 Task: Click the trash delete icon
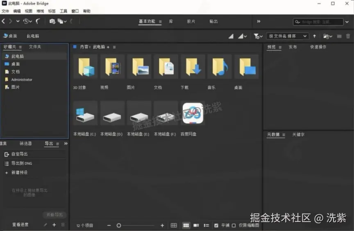coord(348,36)
